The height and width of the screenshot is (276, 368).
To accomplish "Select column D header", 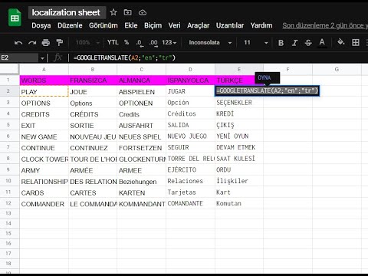I will (x=190, y=69).
